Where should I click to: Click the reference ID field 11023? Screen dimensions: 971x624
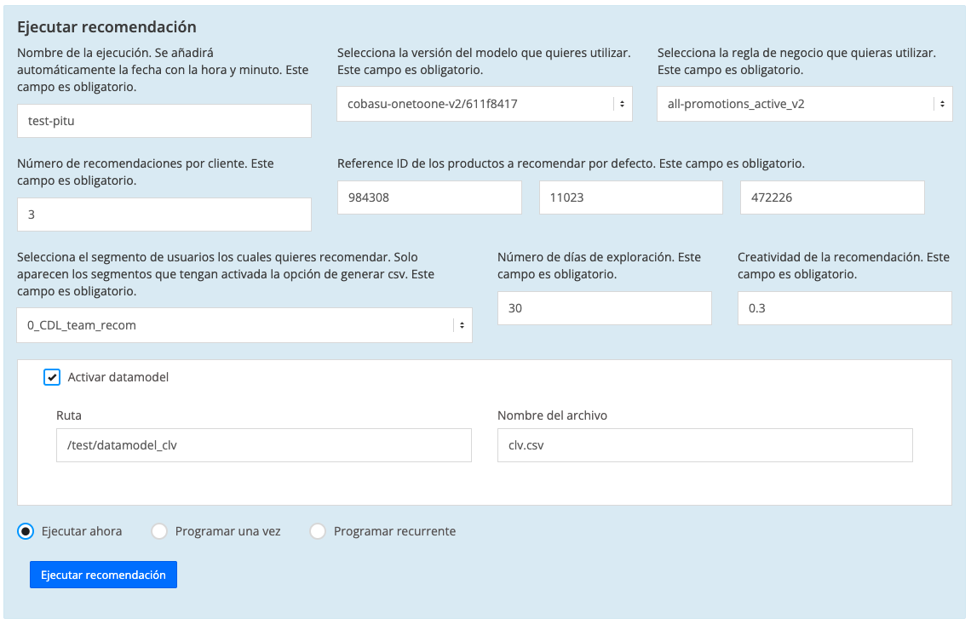click(630, 198)
